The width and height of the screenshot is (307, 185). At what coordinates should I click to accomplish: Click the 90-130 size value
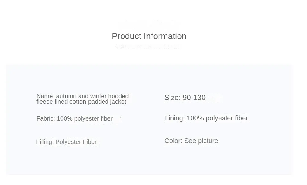coord(194,98)
